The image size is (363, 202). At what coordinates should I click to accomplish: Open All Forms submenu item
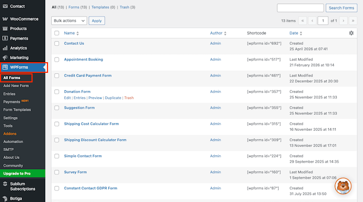click(x=12, y=78)
